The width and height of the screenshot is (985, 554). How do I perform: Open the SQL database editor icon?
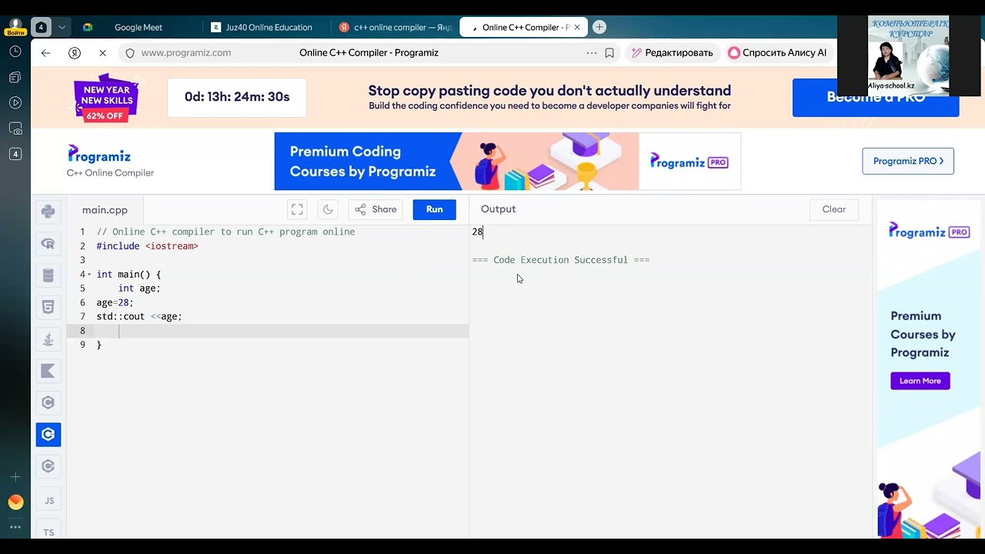pyautogui.click(x=48, y=275)
